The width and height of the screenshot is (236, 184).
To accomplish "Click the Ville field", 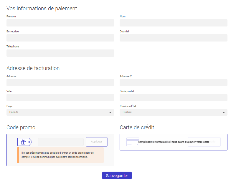I will 60,97.
